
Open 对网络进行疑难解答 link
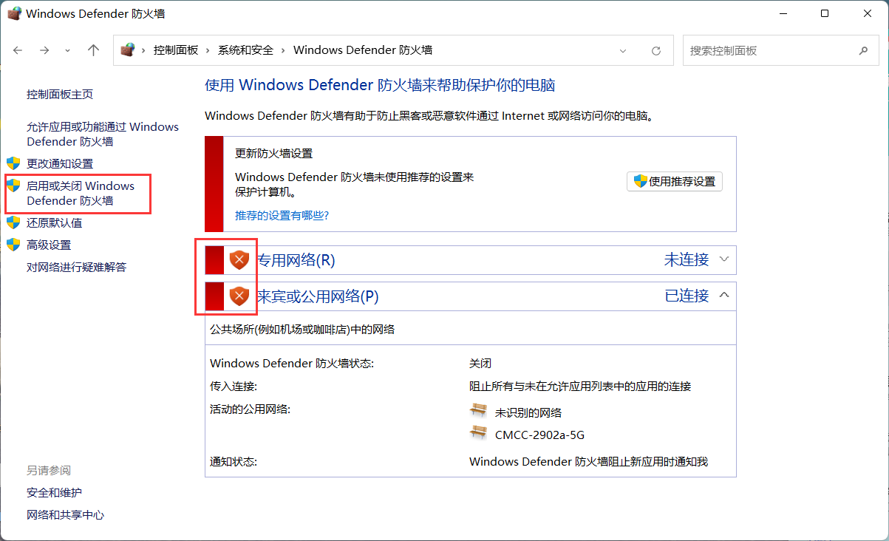pyautogui.click(x=77, y=267)
